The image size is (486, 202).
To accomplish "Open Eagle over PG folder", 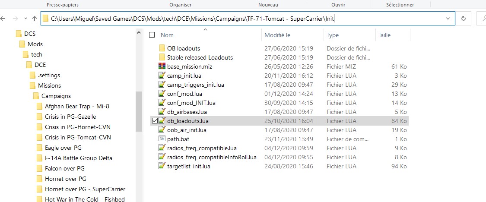I will point(63,148).
